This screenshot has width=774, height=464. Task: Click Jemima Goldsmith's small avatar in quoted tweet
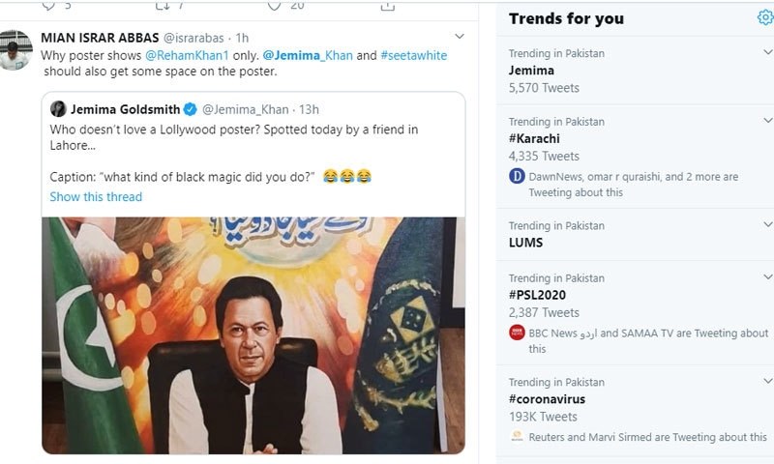58,109
